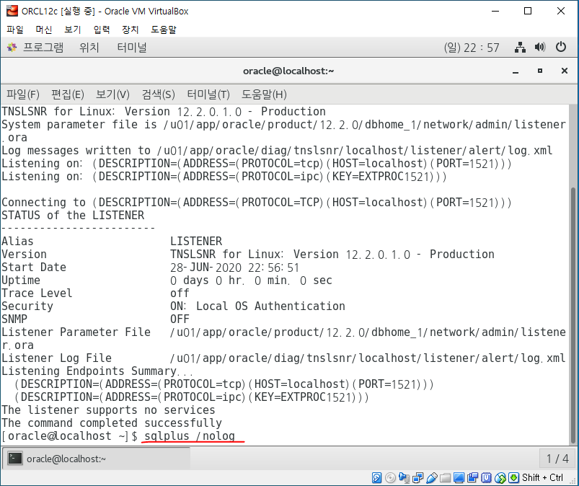Click the volume speaker icon in top panel
Viewport: 579px width, 486px height.
540,48
